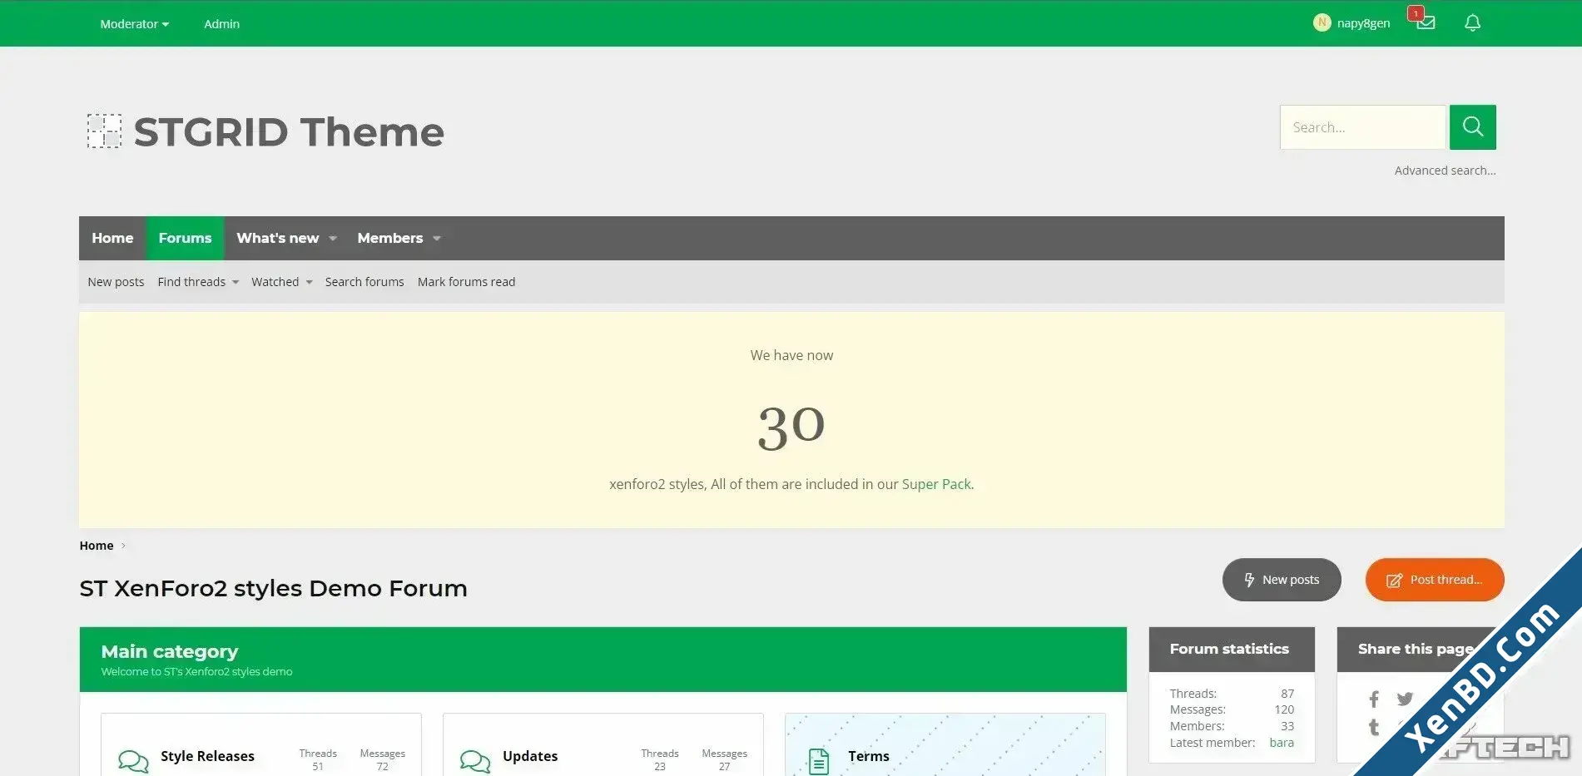Click Mark forums read
This screenshot has height=776, width=1582.
(x=466, y=282)
